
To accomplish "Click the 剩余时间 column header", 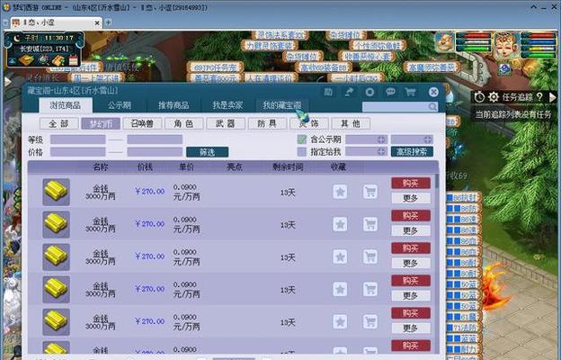I will pos(288,166).
